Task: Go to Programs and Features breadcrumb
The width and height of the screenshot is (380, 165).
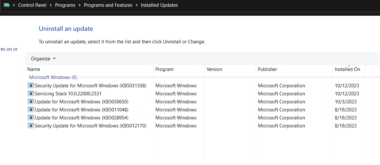Action: click(x=108, y=5)
